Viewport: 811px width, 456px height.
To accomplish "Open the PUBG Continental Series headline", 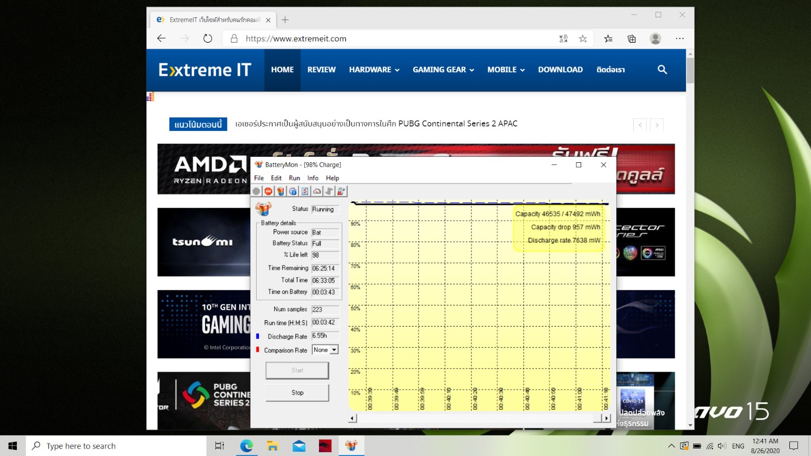I will 376,124.
